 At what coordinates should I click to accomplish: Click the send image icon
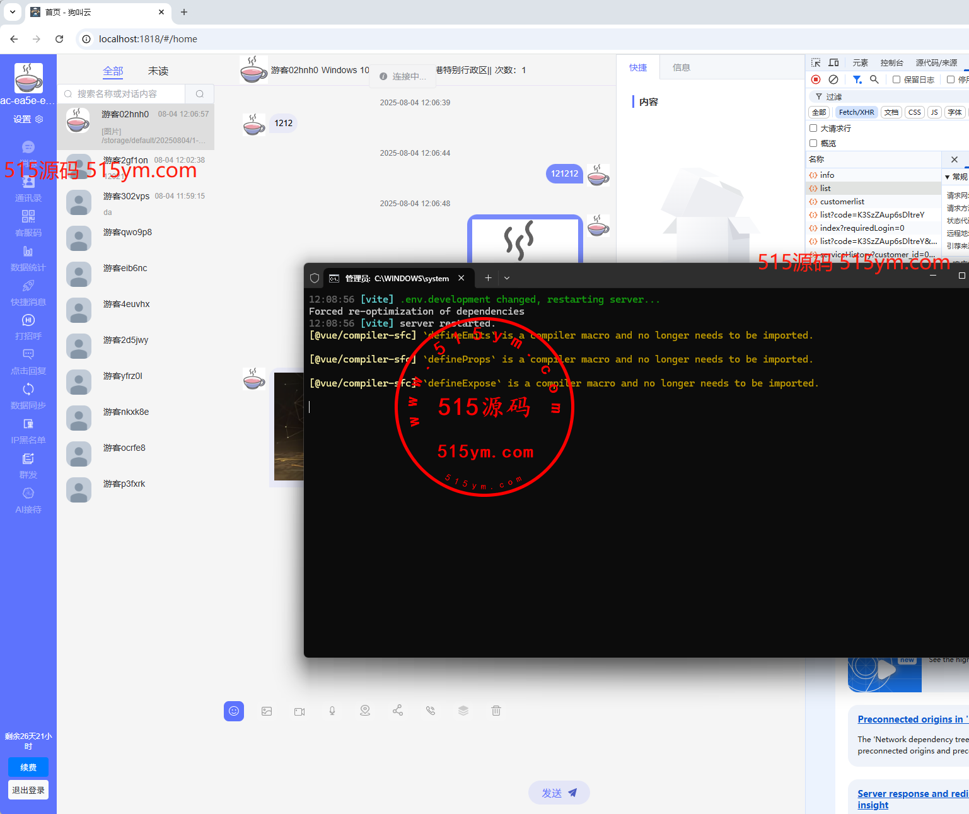pos(267,711)
